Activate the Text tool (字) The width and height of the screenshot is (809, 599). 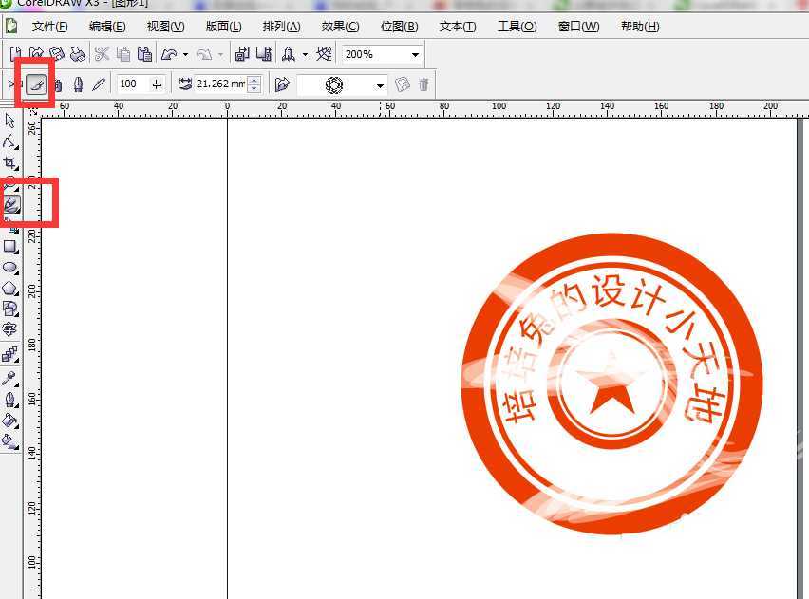[10, 330]
